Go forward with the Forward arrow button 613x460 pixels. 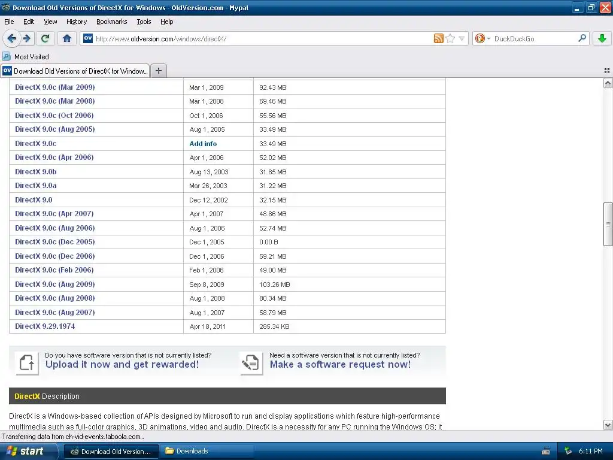27,38
